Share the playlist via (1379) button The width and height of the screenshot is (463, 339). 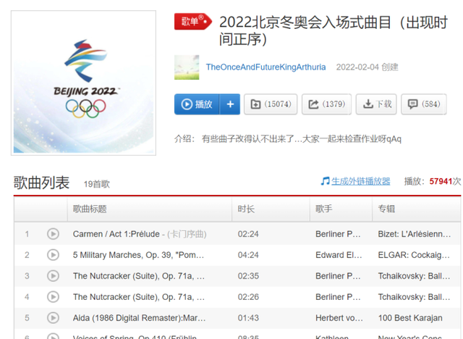(x=326, y=104)
